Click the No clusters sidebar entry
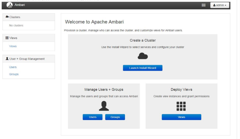 pyautogui.click(x=16, y=25)
